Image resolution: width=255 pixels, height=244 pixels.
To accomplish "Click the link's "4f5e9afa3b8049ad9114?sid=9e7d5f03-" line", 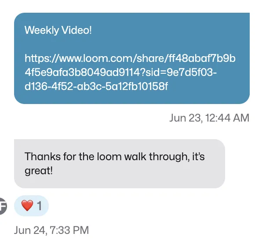I will click(x=120, y=72).
